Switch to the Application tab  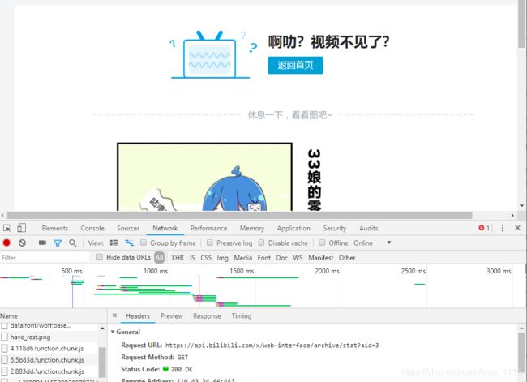pyautogui.click(x=293, y=229)
